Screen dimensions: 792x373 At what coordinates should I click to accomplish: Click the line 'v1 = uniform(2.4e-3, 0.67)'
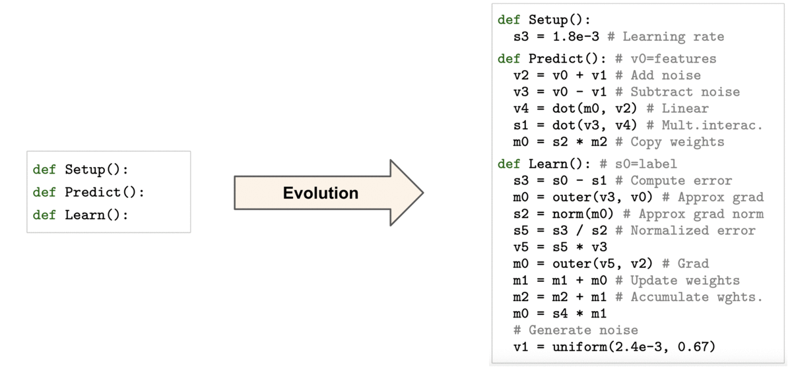click(x=614, y=346)
